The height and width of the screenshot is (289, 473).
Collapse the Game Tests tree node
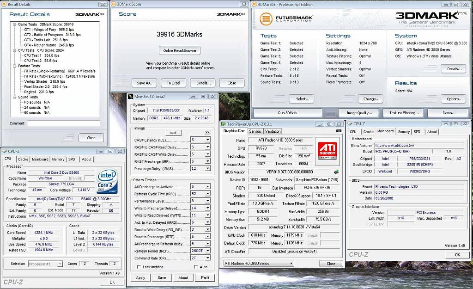(14, 25)
